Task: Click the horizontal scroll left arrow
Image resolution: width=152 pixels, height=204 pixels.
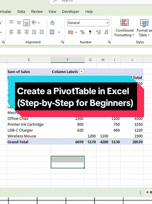Action: [147, 192]
